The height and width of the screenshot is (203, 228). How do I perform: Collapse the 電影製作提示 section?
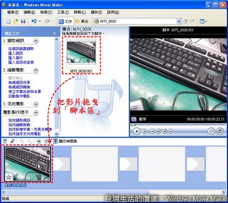pos(36,112)
